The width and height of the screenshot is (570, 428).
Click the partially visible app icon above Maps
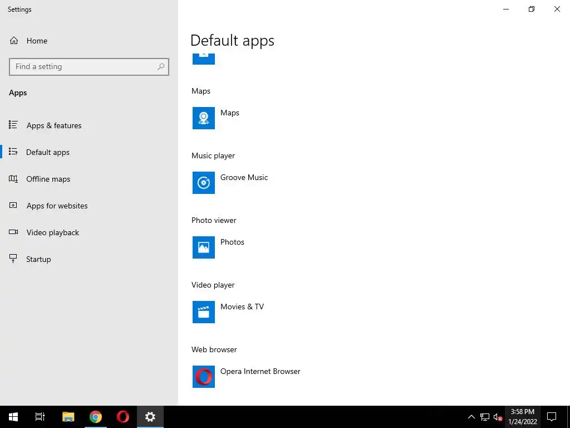click(x=204, y=59)
